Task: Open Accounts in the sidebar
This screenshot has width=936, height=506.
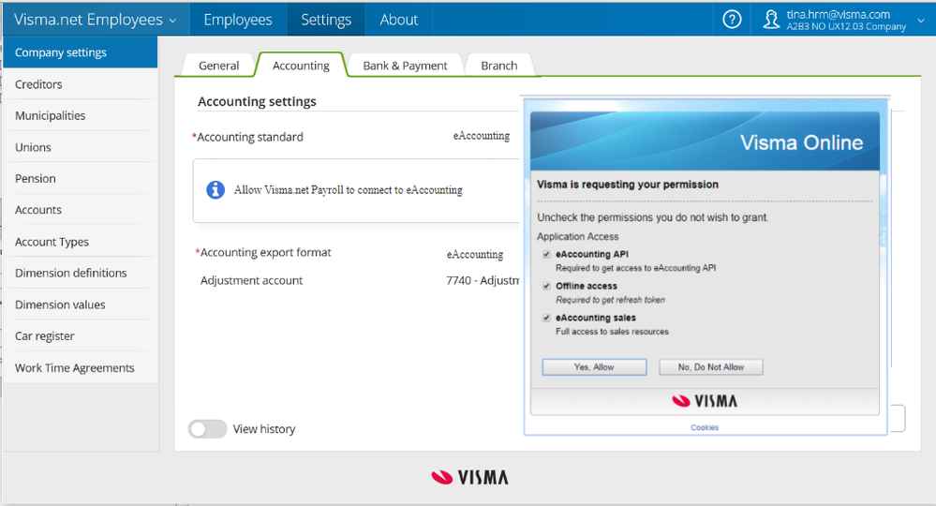Action: coord(81,210)
